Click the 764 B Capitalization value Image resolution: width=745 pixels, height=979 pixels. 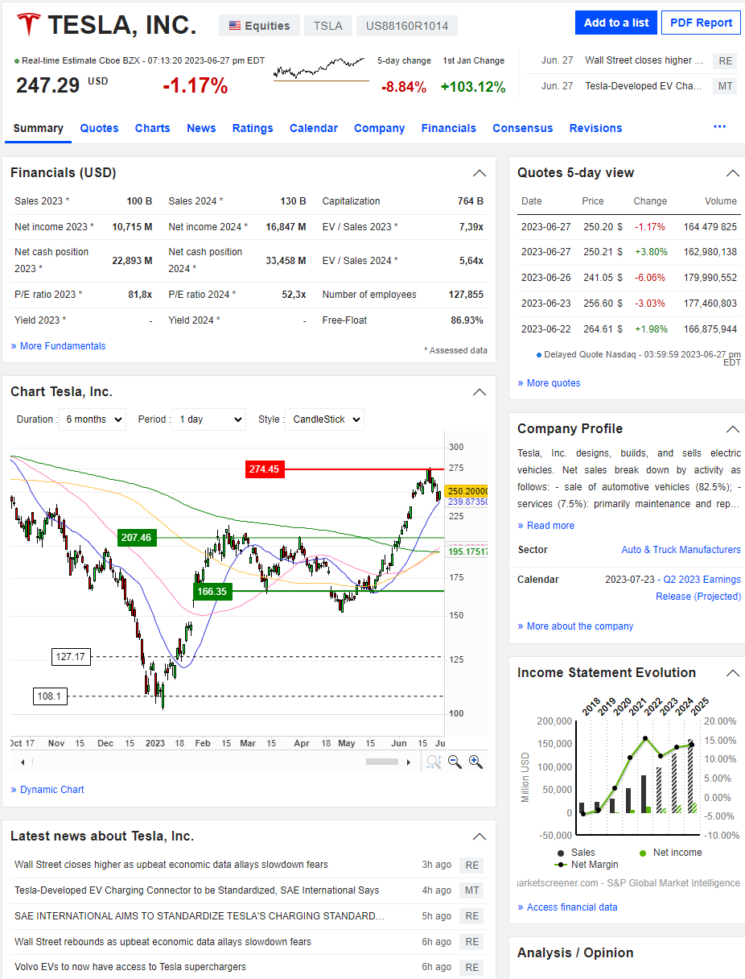(x=471, y=201)
